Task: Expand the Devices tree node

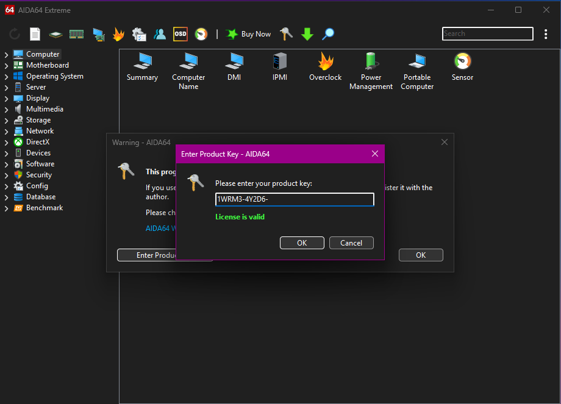Action: coord(6,154)
